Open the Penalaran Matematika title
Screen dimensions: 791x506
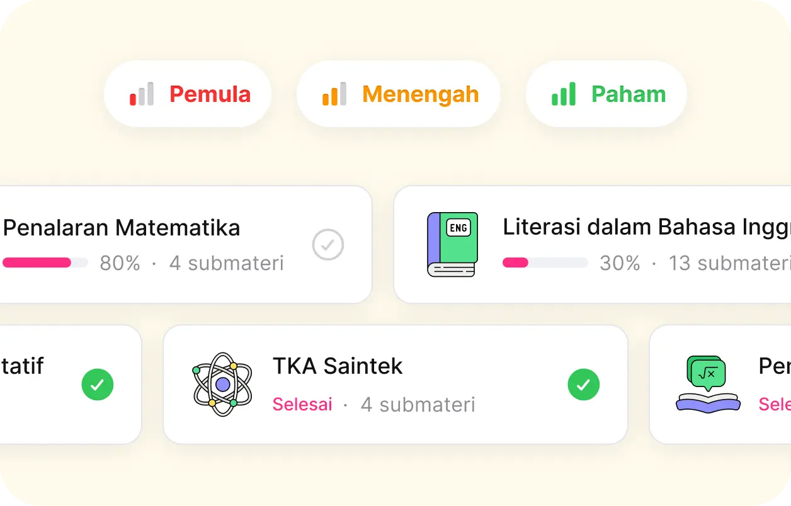(122, 228)
